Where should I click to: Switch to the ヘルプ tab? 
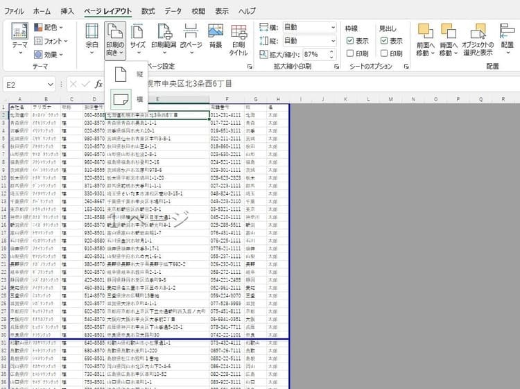pyautogui.click(x=247, y=11)
